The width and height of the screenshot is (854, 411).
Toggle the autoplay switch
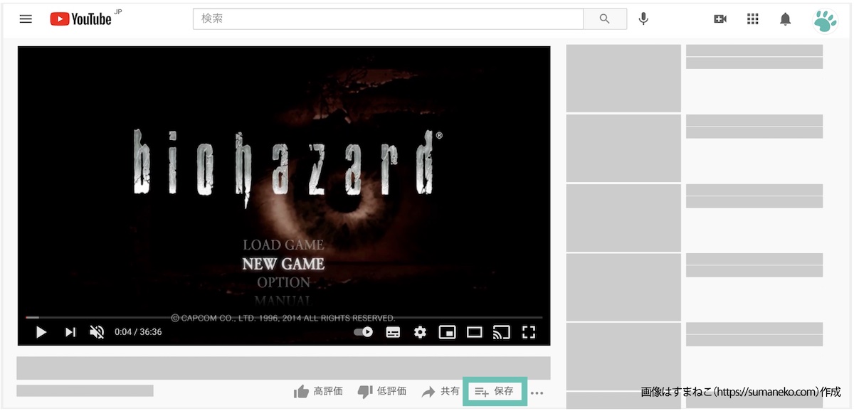tap(364, 332)
